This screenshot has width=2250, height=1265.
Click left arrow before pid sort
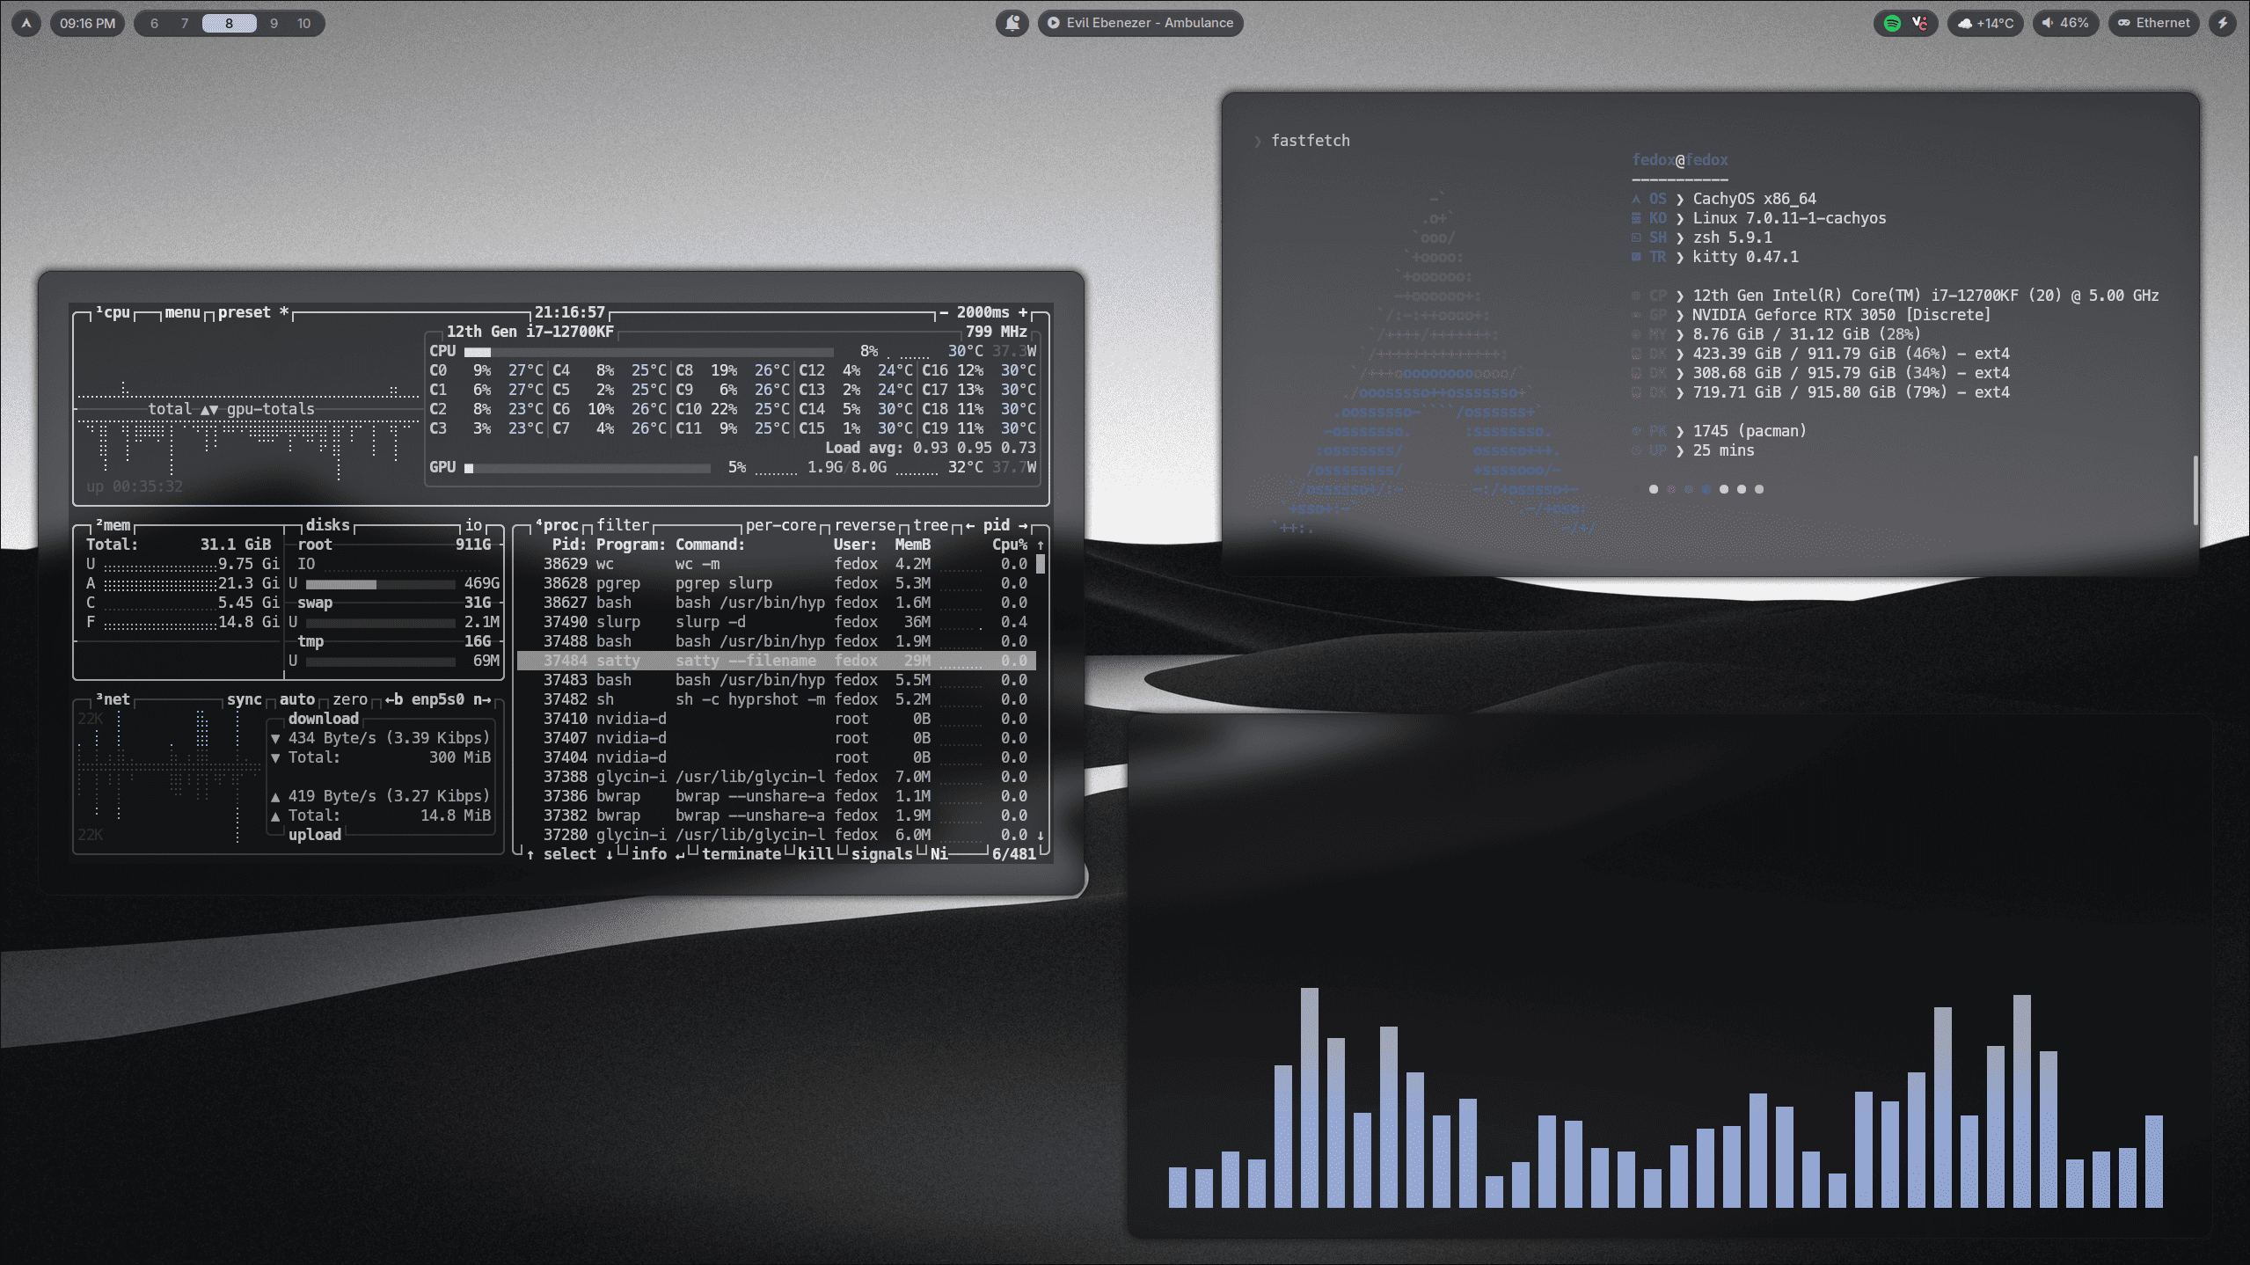tap(970, 525)
